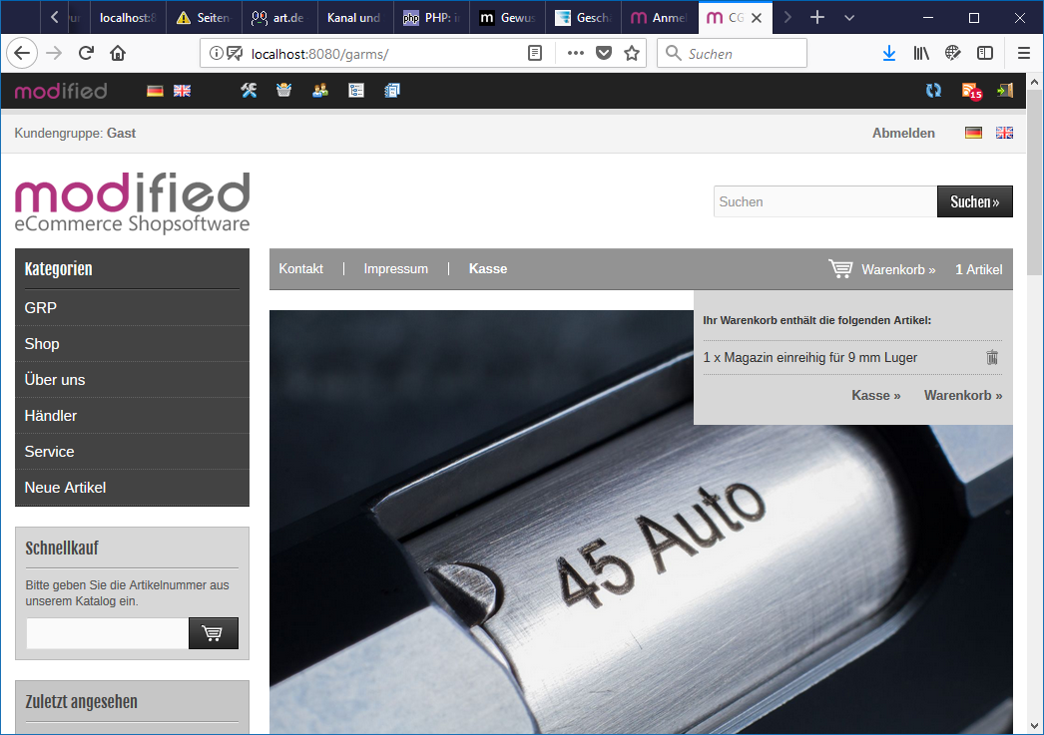Select the Shop category

(x=42, y=344)
